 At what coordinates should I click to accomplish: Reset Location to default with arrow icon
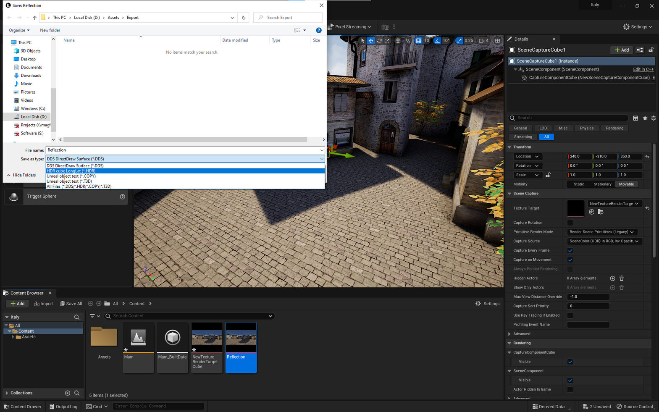[647, 157]
